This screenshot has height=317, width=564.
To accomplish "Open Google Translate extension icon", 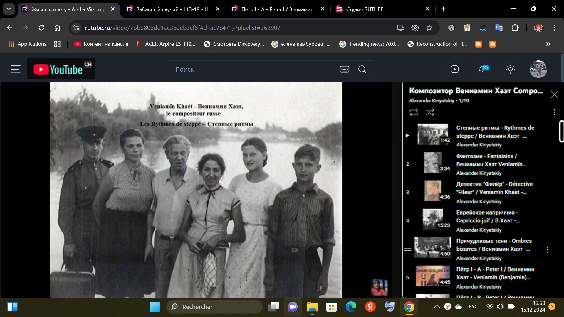I will click(499, 28).
